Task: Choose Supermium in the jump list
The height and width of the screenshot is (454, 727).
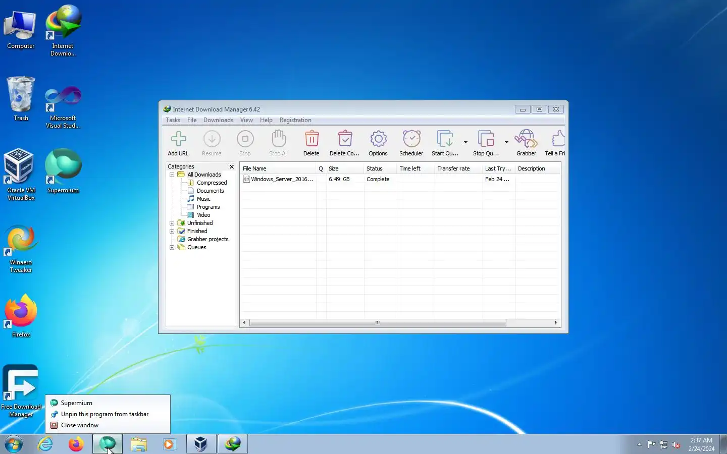Action: coord(108,403)
